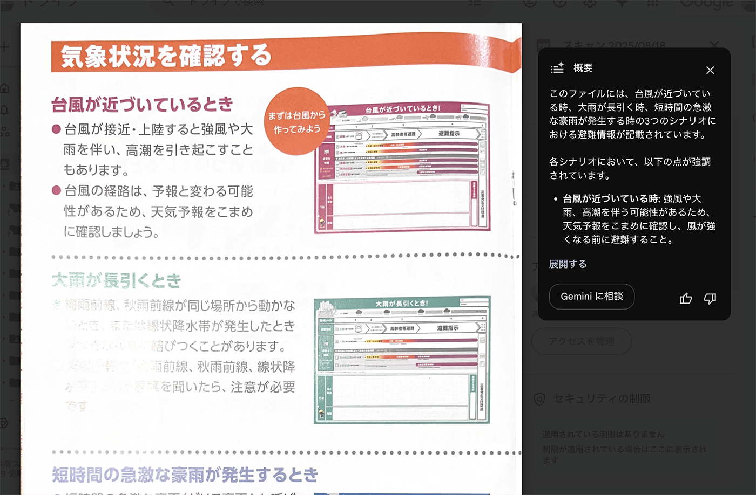Expand the summary with 展開する

coord(568,264)
